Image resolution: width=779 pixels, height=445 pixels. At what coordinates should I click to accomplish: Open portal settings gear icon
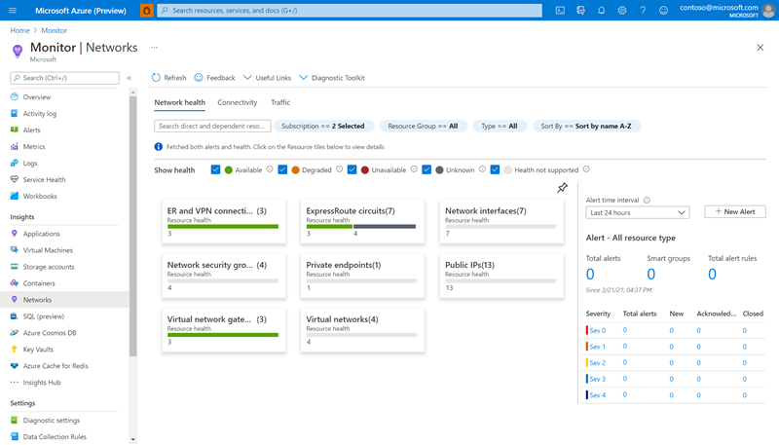[x=623, y=10]
